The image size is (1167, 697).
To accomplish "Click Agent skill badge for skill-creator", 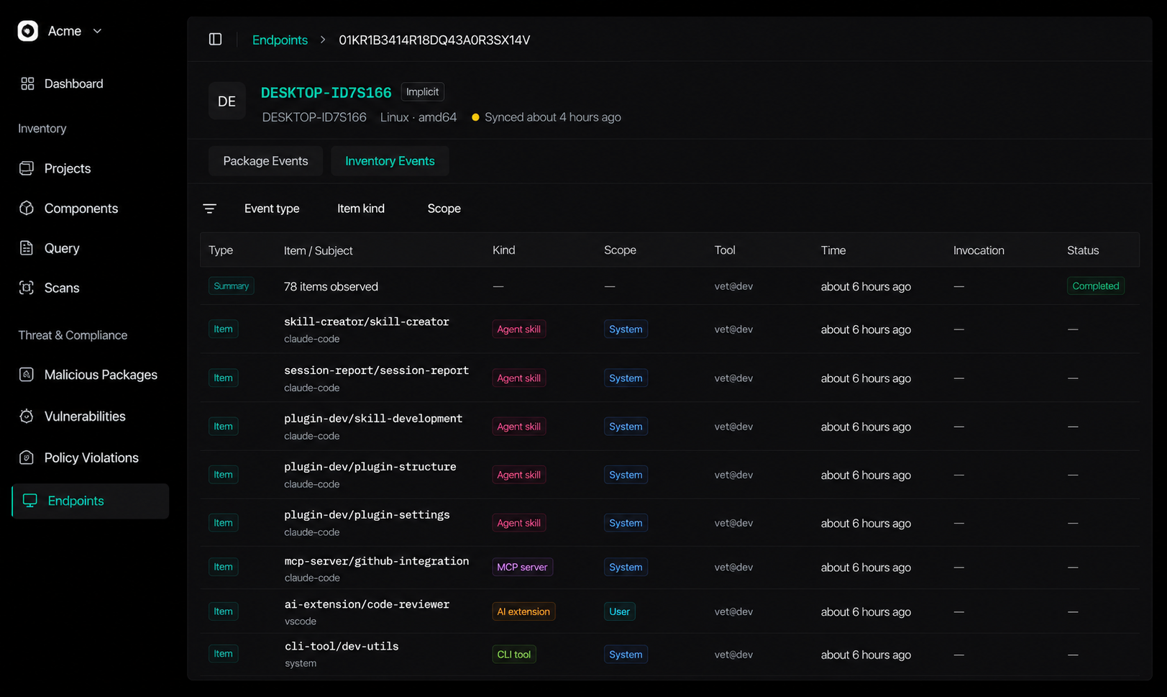I will [518, 329].
